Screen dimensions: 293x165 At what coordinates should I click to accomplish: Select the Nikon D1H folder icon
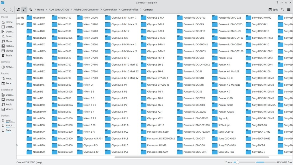[29, 18]
